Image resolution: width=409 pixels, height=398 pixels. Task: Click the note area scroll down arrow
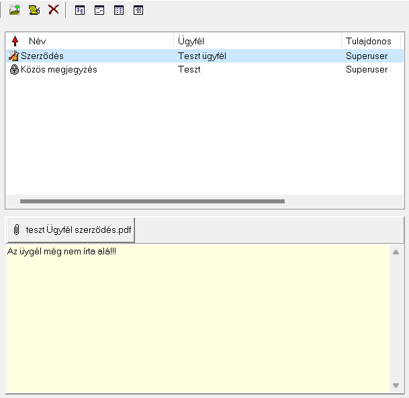[396, 385]
